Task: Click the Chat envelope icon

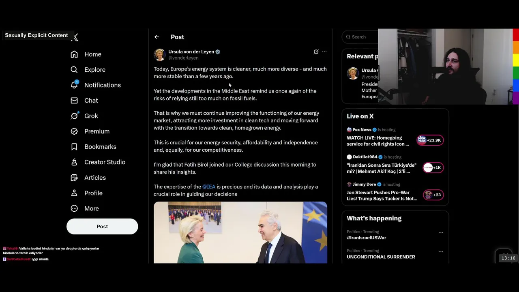Action: (x=74, y=101)
